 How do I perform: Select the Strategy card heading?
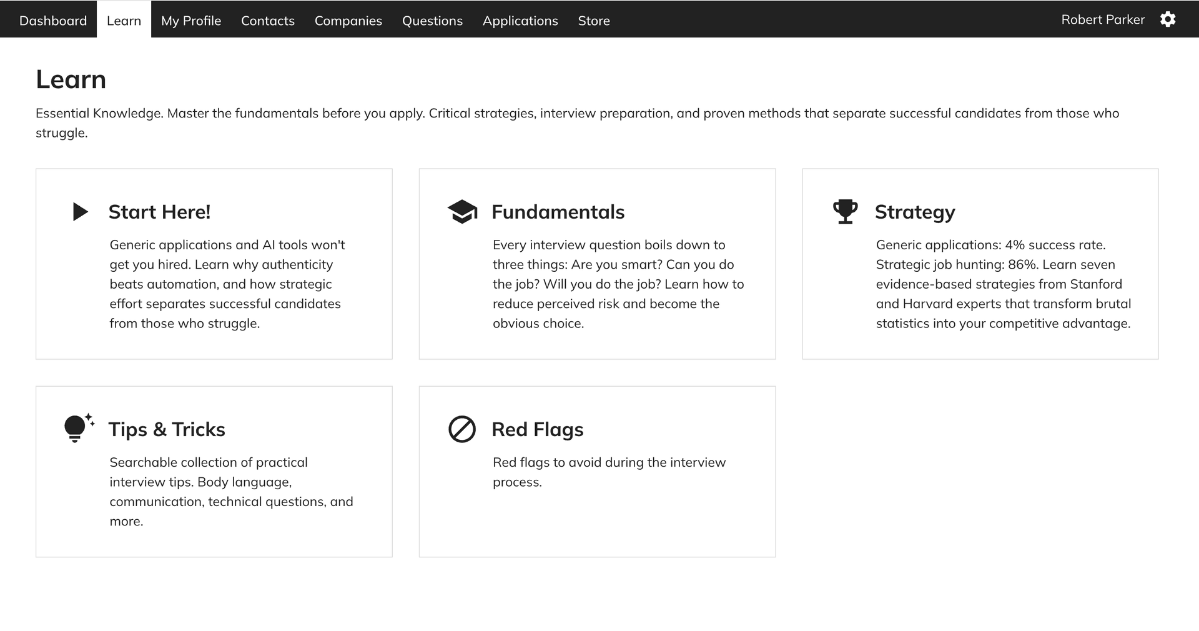click(914, 212)
